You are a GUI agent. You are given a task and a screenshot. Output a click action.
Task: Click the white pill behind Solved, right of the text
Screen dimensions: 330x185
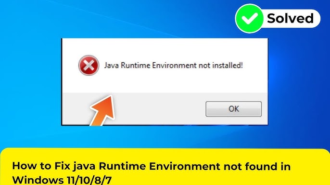tap(317, 19)
